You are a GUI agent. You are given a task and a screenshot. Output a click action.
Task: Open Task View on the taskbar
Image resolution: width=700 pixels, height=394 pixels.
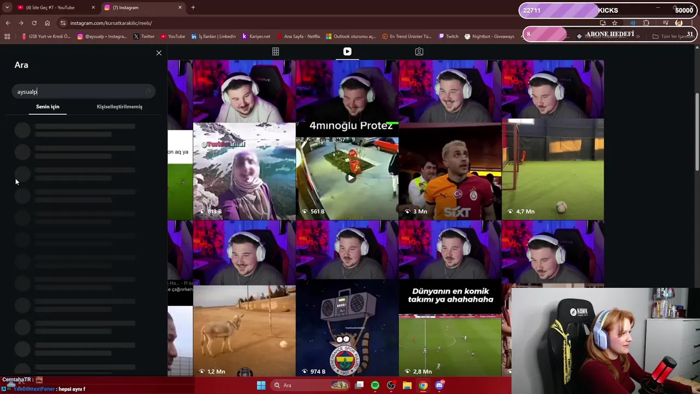[x=359, y=385]
